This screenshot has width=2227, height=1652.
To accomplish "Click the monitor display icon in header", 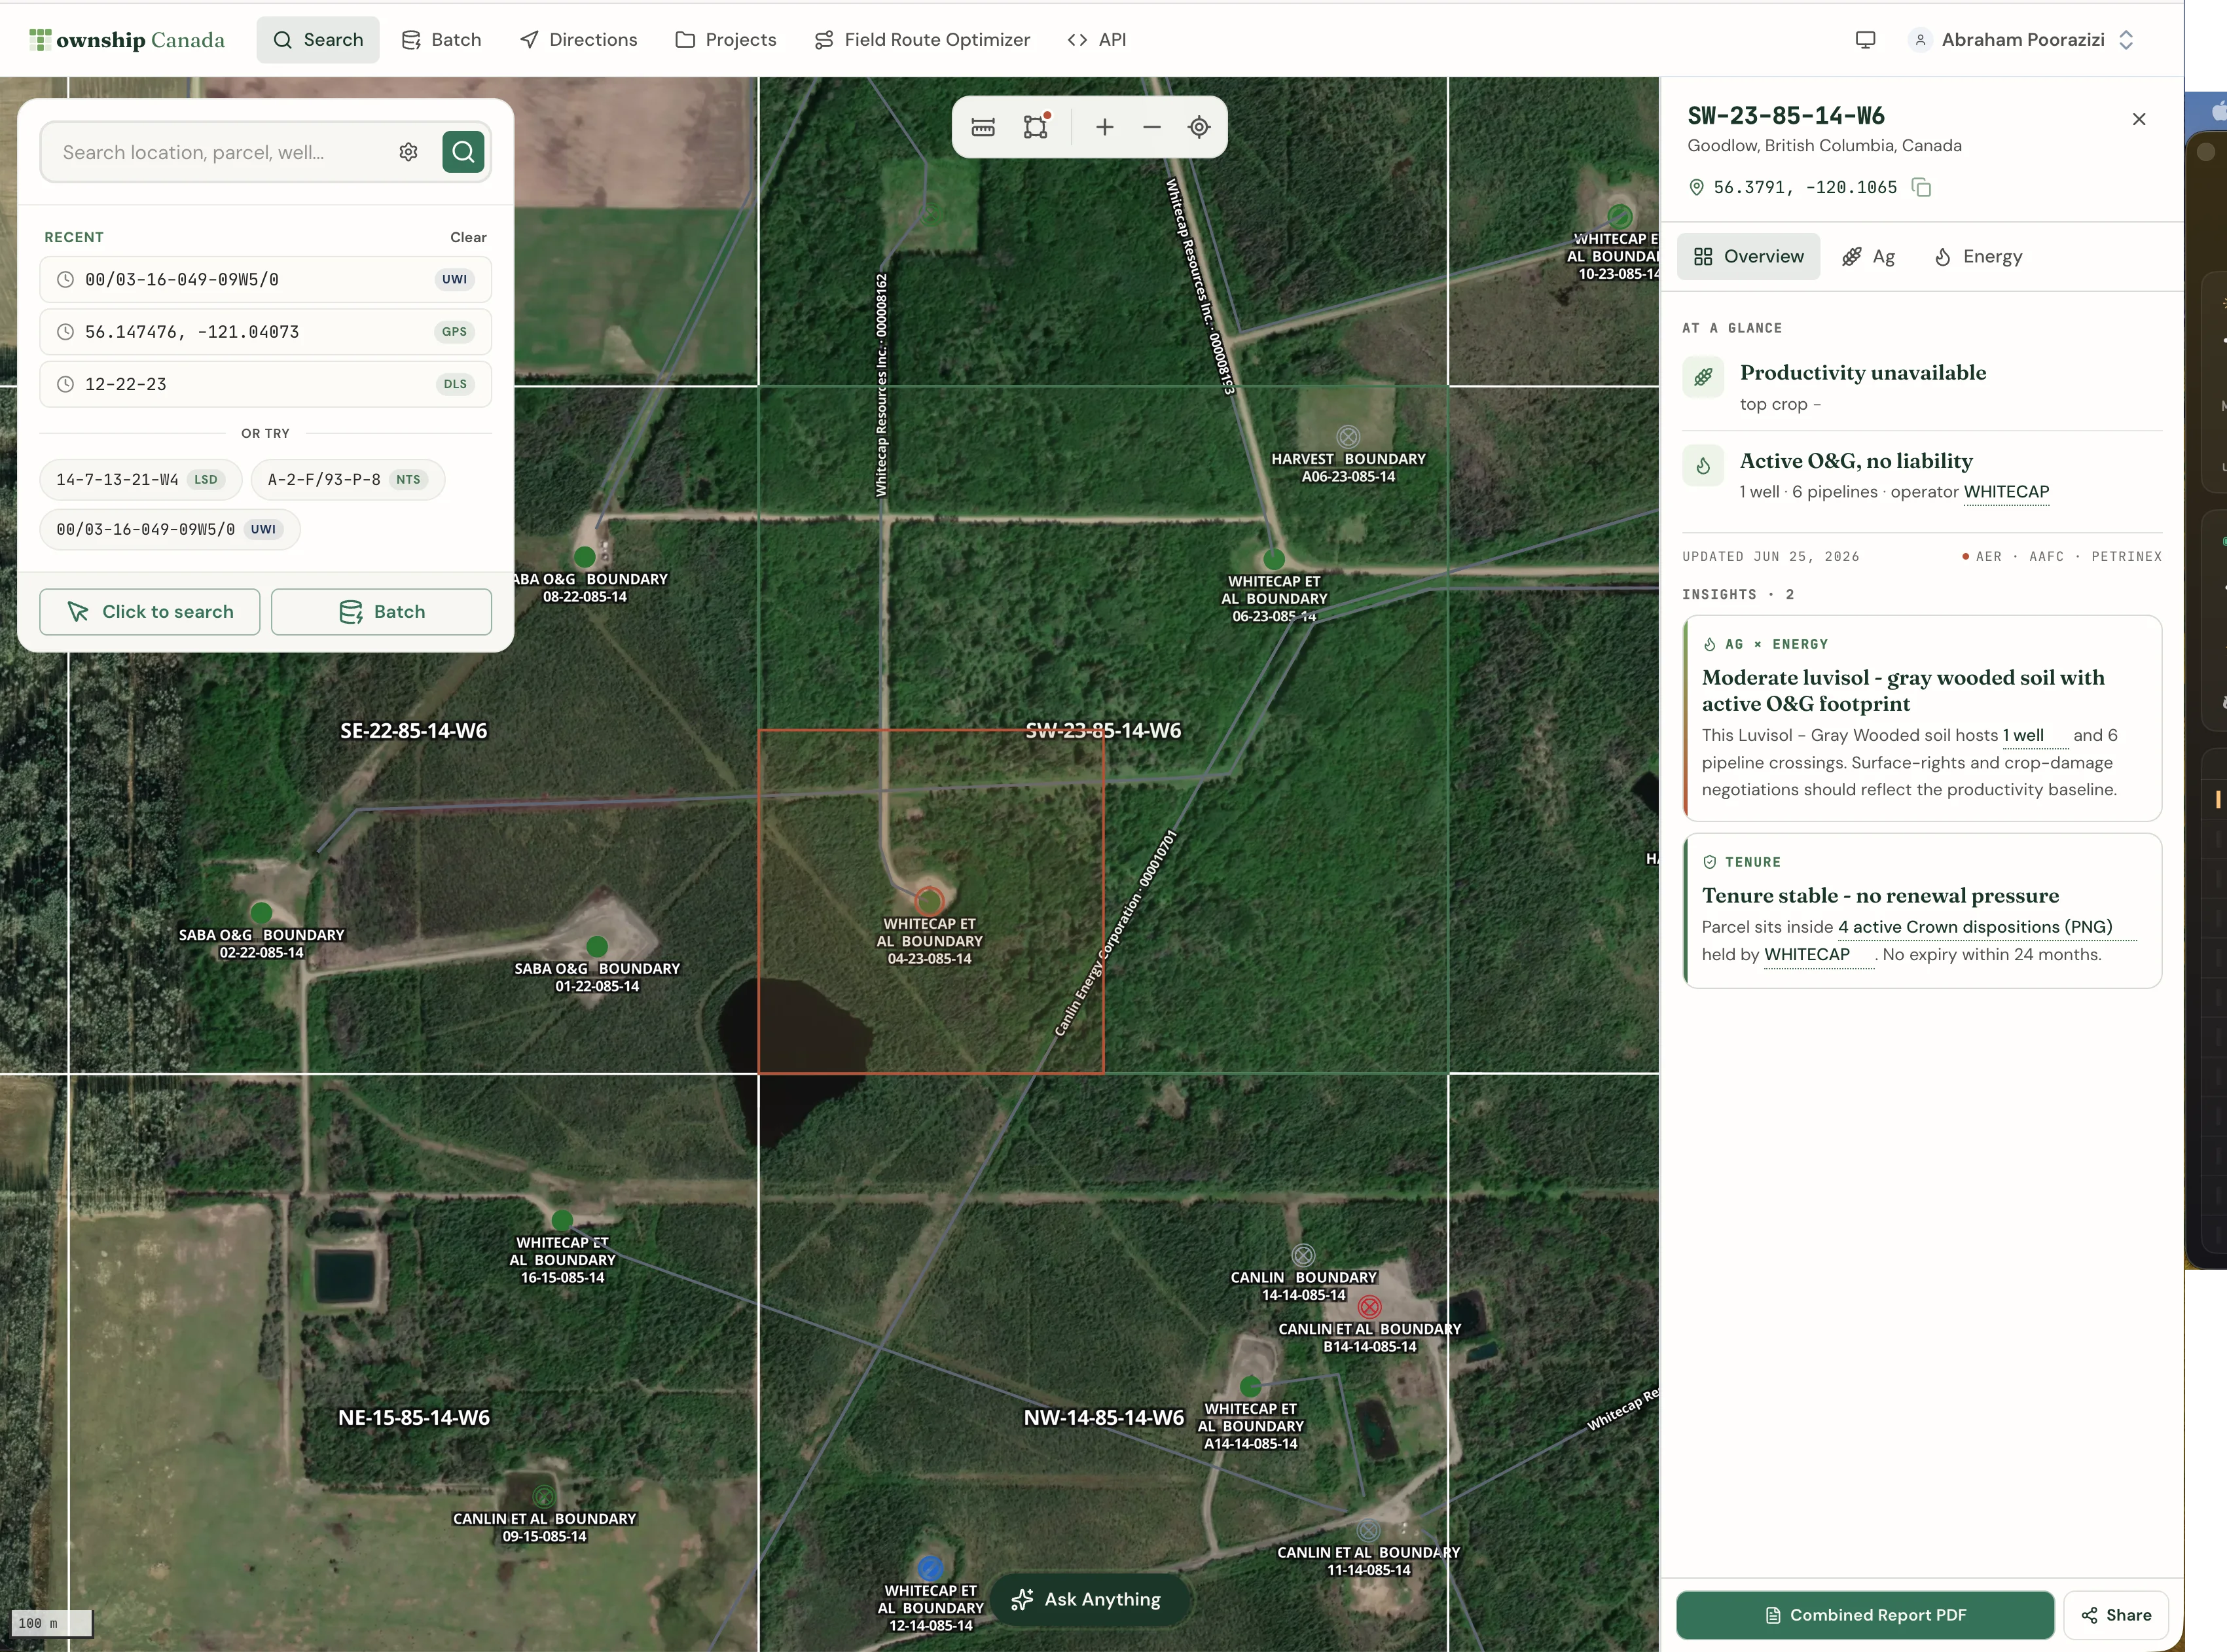I will pyautogui.click(x=1865, y=40).
